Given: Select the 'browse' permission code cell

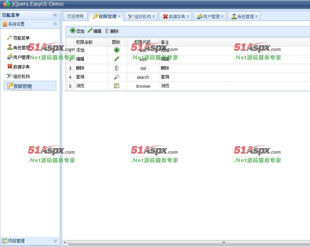Looking at the screenshot, I should point(143,86).
